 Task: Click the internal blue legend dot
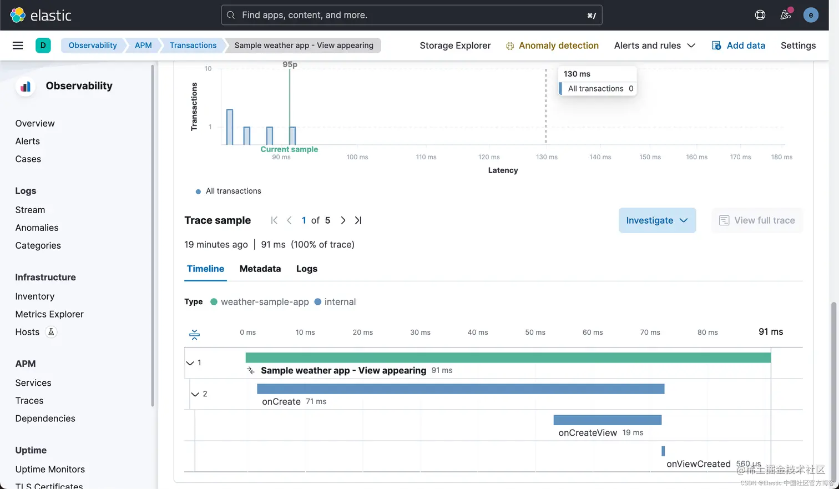pyautogui.click(x=318, y=302)
